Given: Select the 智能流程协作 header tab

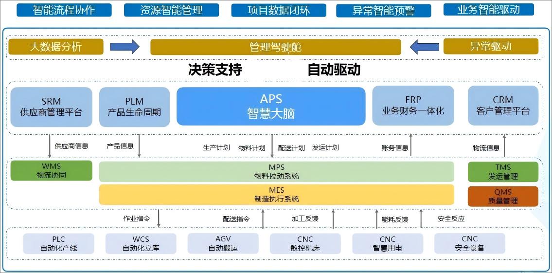Looking at the screenshot, I should point(64,10).
